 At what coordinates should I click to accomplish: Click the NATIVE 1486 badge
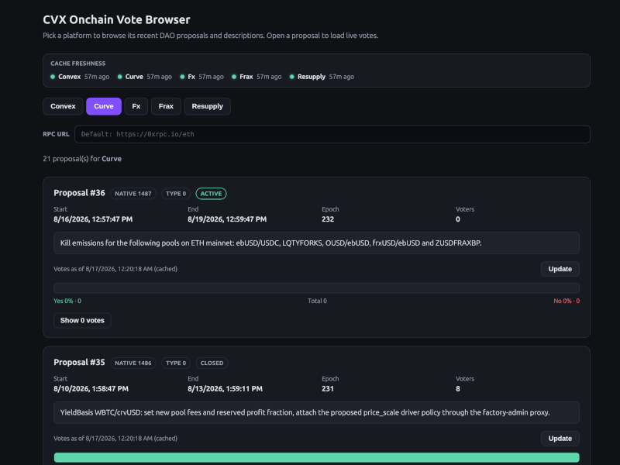click(x=133, y=363)
